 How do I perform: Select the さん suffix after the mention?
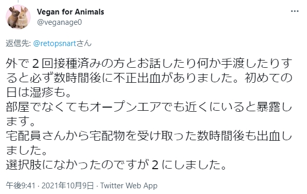(84, 43)
